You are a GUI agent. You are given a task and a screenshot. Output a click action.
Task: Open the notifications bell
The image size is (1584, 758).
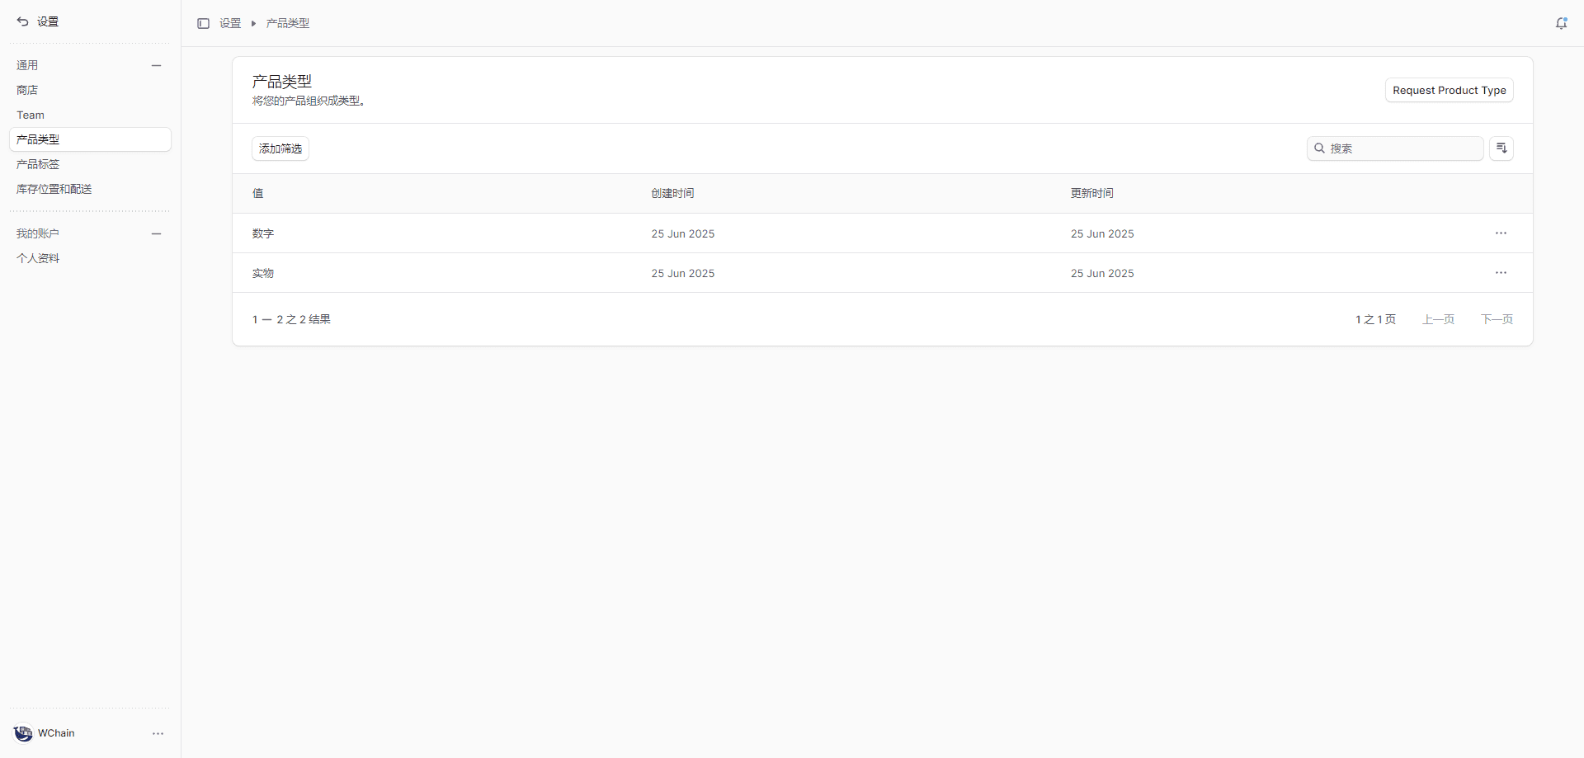point(1561,23)
